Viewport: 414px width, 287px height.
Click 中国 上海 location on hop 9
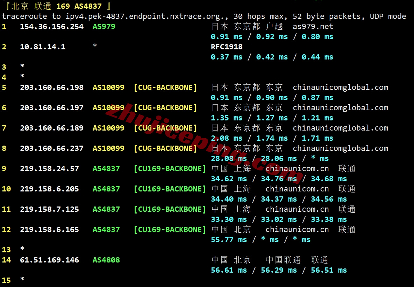231,169
